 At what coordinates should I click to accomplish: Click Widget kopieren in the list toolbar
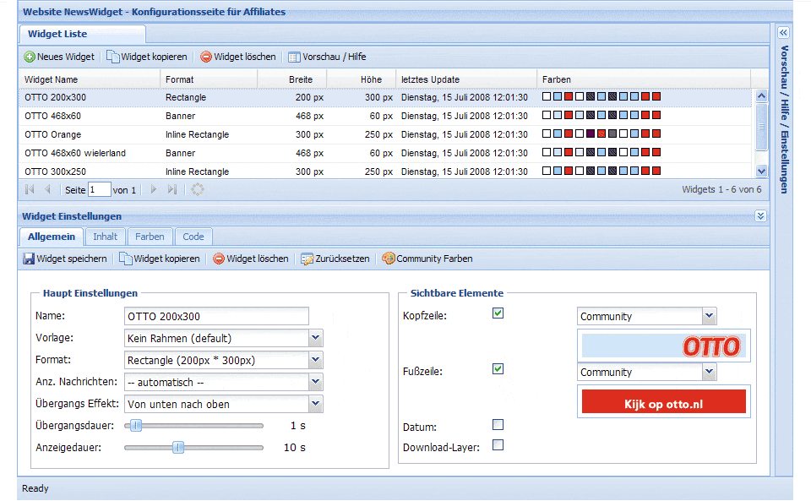tap(146, 57)
